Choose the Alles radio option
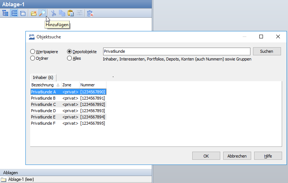 coord(70,58)
